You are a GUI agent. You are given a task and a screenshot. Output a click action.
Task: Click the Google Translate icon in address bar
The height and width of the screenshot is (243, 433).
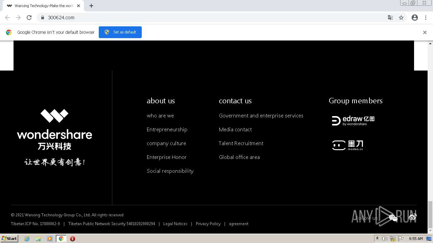(390, 18)
